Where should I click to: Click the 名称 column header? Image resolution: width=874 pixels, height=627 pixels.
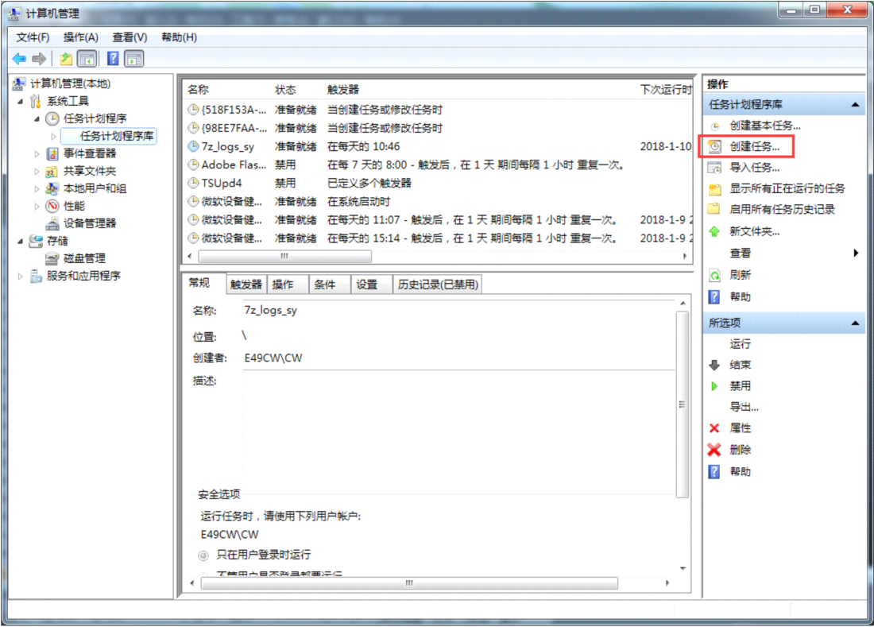pos(199,90)
